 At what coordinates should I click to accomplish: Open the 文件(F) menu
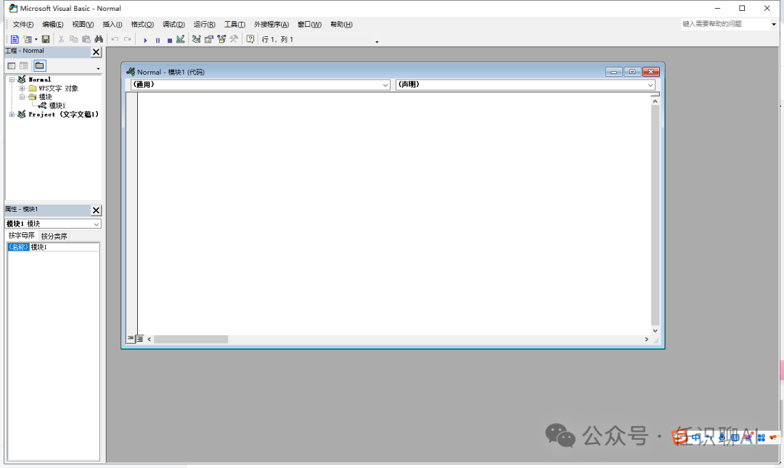23,25
